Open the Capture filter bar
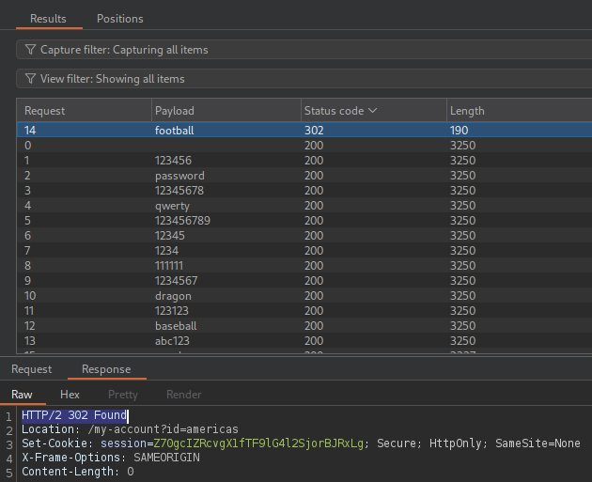The height and width of the screenshot is (482, 592). (x=304, y=50)
